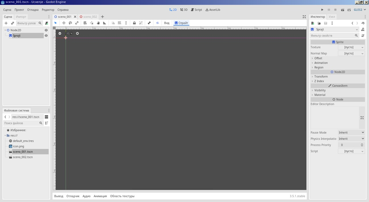Open snapping options three-dot menu

126,23
